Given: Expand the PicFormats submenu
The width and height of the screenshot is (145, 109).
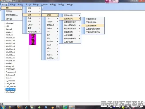Looking at the screenshot, I should click(32, 32).
